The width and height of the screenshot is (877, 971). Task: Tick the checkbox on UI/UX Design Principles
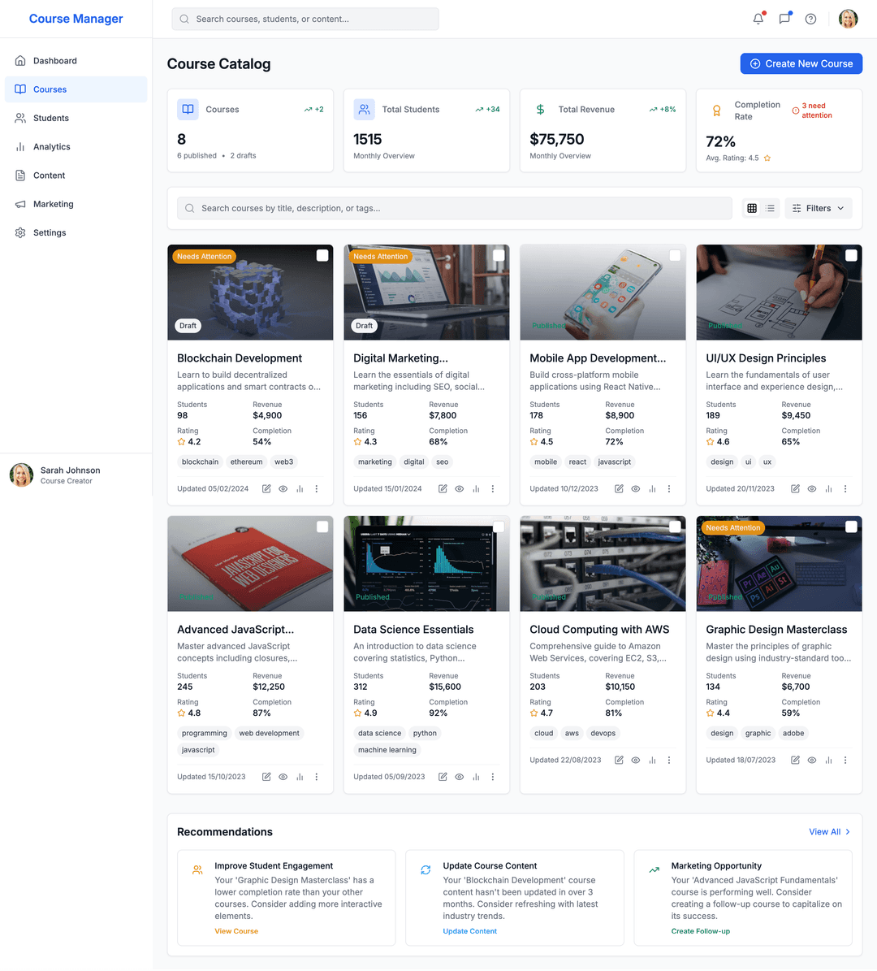[x=851, y=256]
